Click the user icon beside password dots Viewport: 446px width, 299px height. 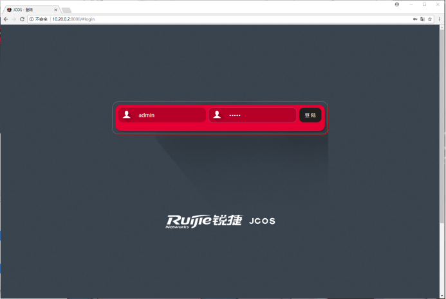click(x=217, y=115)
